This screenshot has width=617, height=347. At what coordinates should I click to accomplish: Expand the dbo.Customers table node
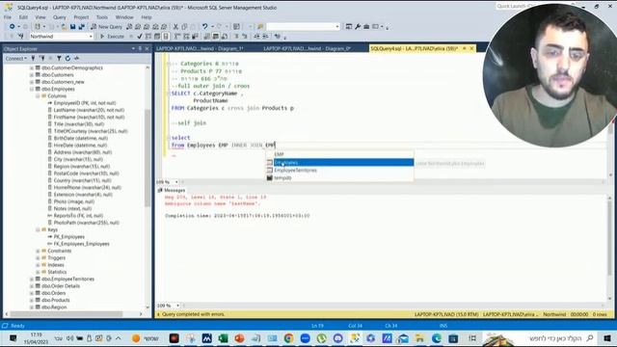pyautogui.click(x=32, y=75)
